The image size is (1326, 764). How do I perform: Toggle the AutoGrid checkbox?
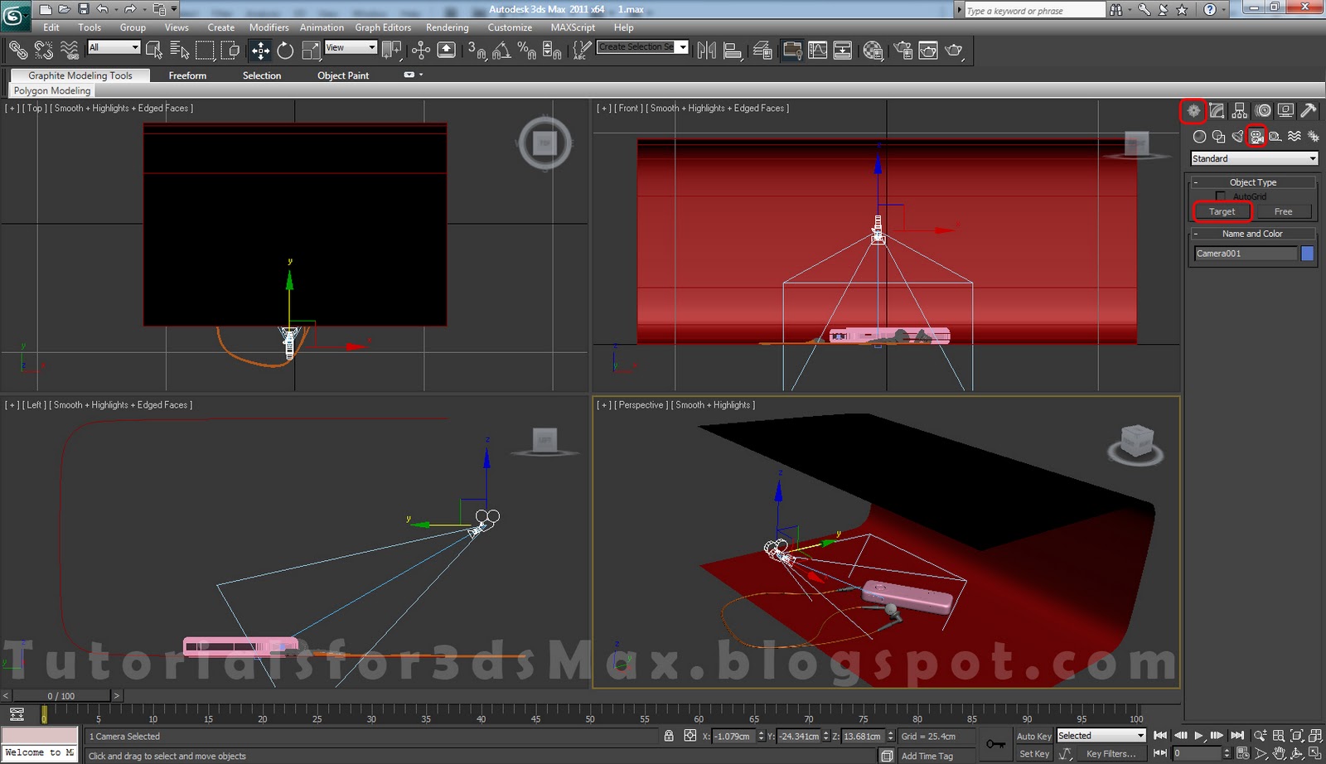(x=1220, y=196)
